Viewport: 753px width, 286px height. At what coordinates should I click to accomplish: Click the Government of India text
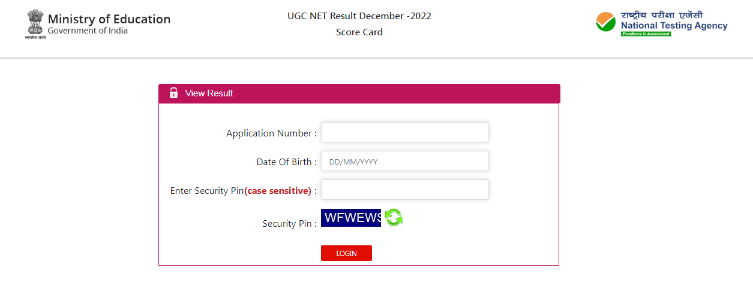point(88,31)
